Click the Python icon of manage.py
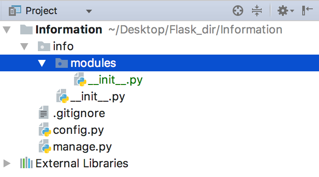Viewport: 319px width, 177px height. click(45, 146)
